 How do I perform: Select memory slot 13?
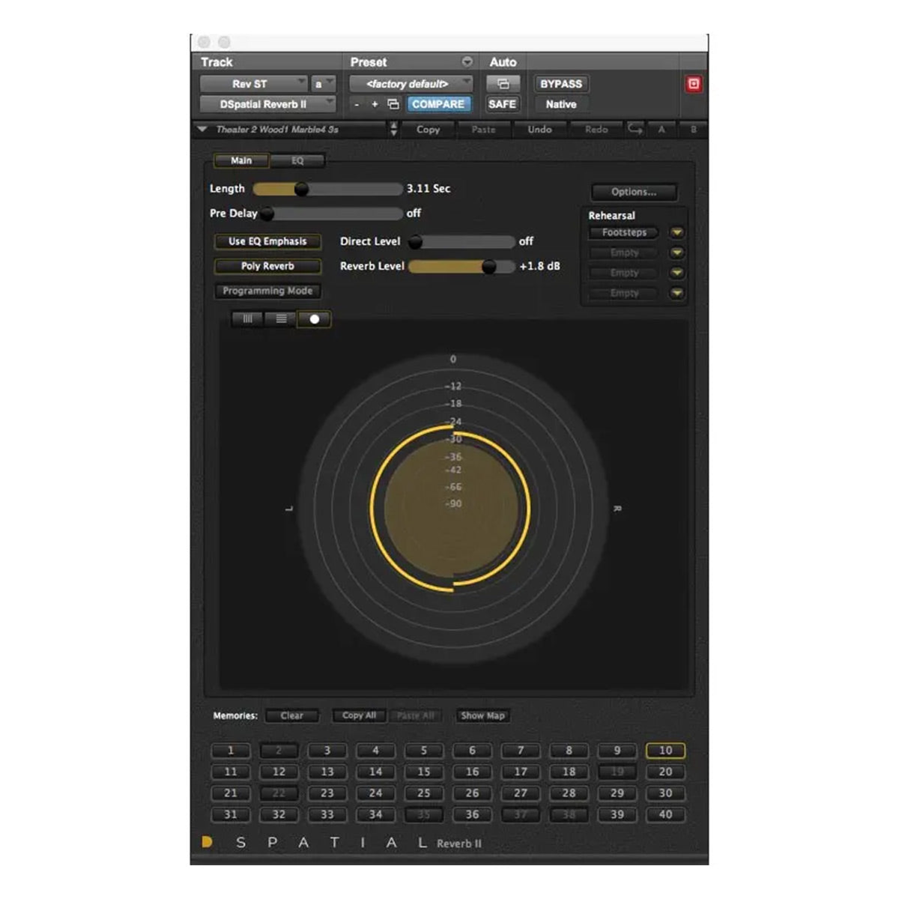point(327,772)
